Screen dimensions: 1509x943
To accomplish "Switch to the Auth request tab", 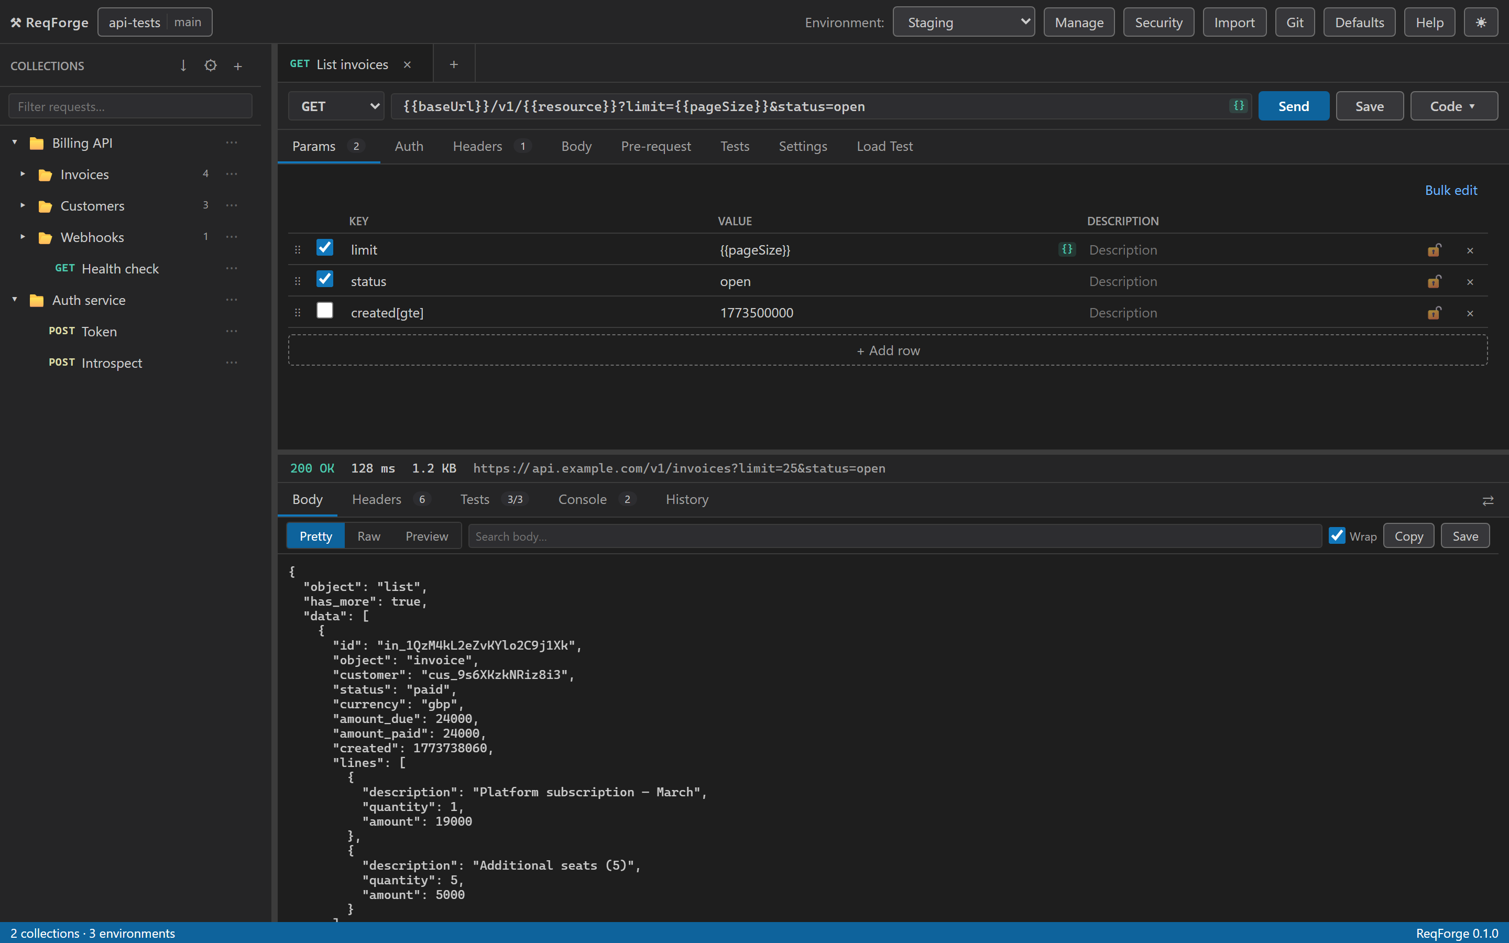I will point(409,147).
